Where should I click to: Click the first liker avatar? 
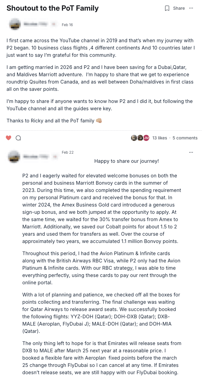tap(134, 138)
